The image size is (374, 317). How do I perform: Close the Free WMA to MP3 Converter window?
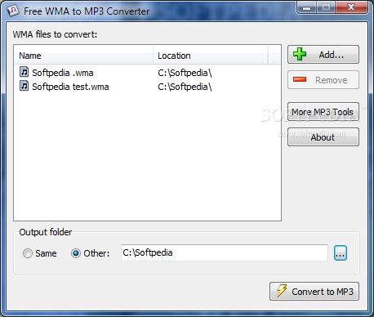coord(351,7)
